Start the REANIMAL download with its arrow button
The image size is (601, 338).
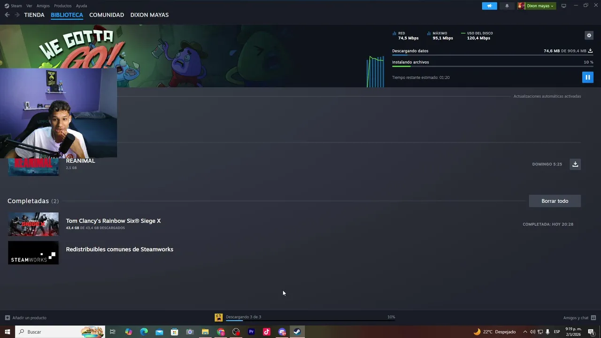[575, 164]
